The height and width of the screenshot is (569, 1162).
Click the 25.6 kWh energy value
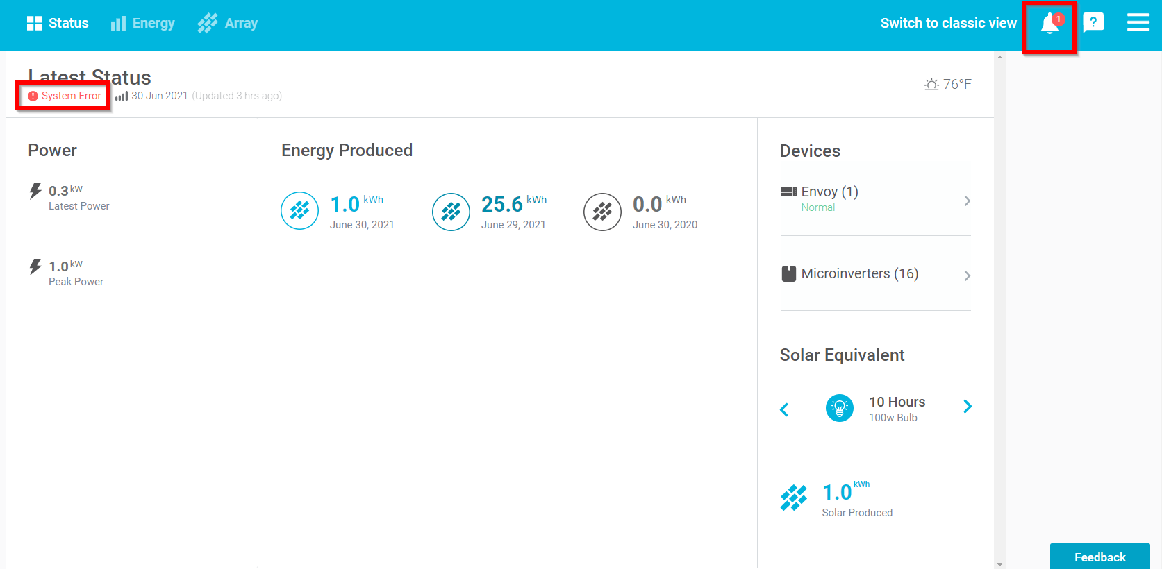[x=514, y=204]
